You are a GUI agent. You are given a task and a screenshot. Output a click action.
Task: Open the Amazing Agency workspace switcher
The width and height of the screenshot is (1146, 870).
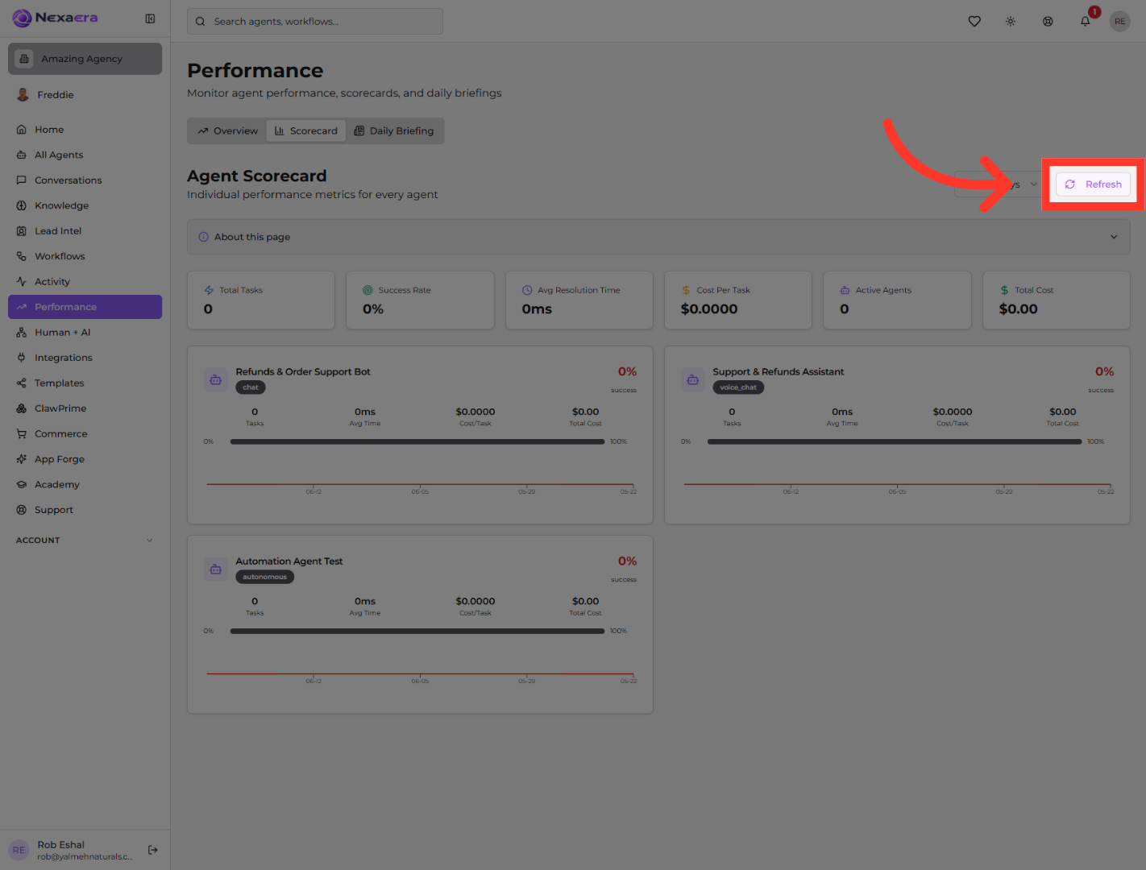[85, 59]
